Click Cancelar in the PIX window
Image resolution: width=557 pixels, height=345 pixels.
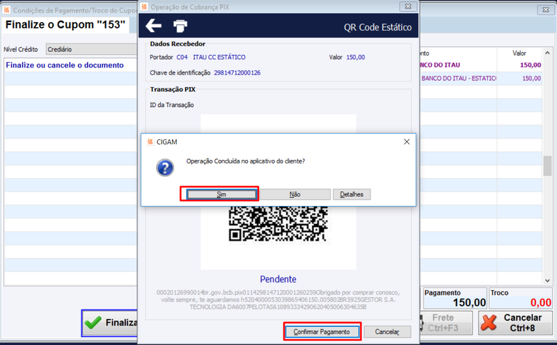(x=387, y=332)
